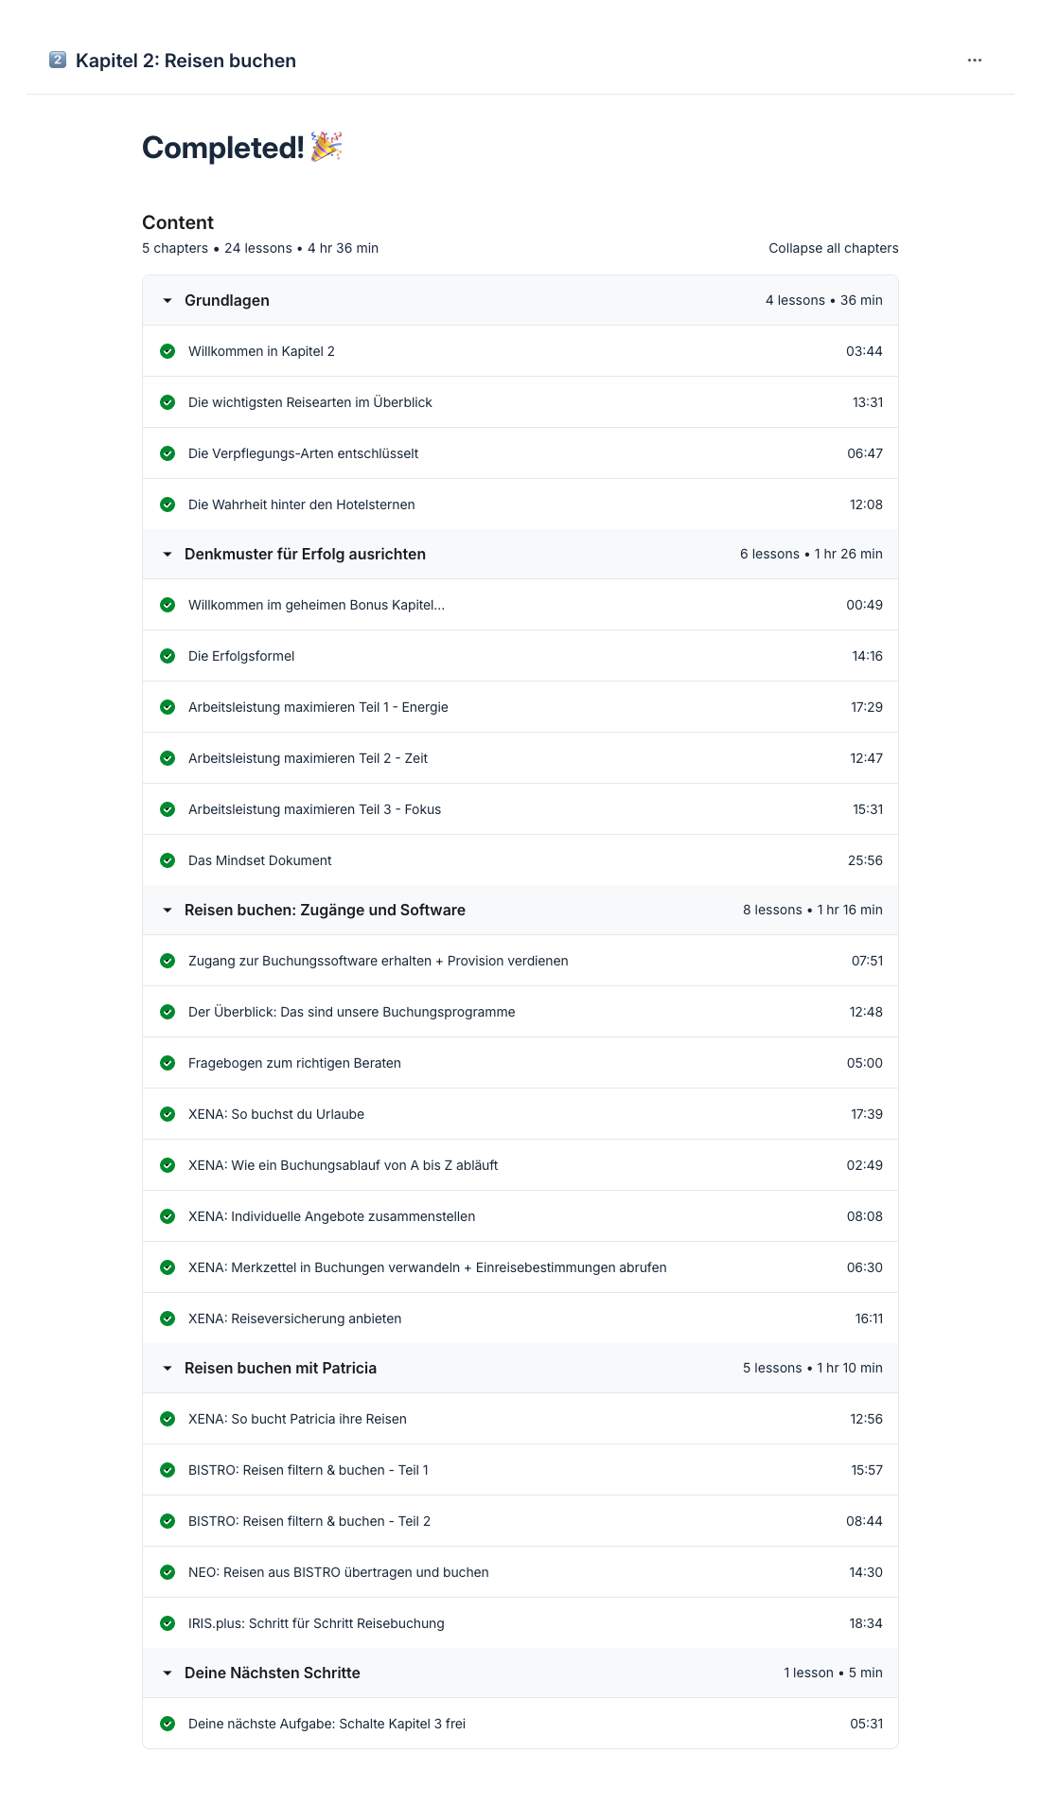Click checkmark icon for Die Erfolgsformel
The image size is (1041, 1806).
[x=168, y=656]
